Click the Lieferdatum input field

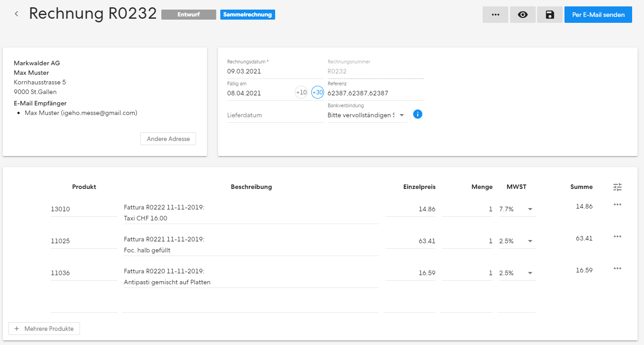click(x=275, y=115)
